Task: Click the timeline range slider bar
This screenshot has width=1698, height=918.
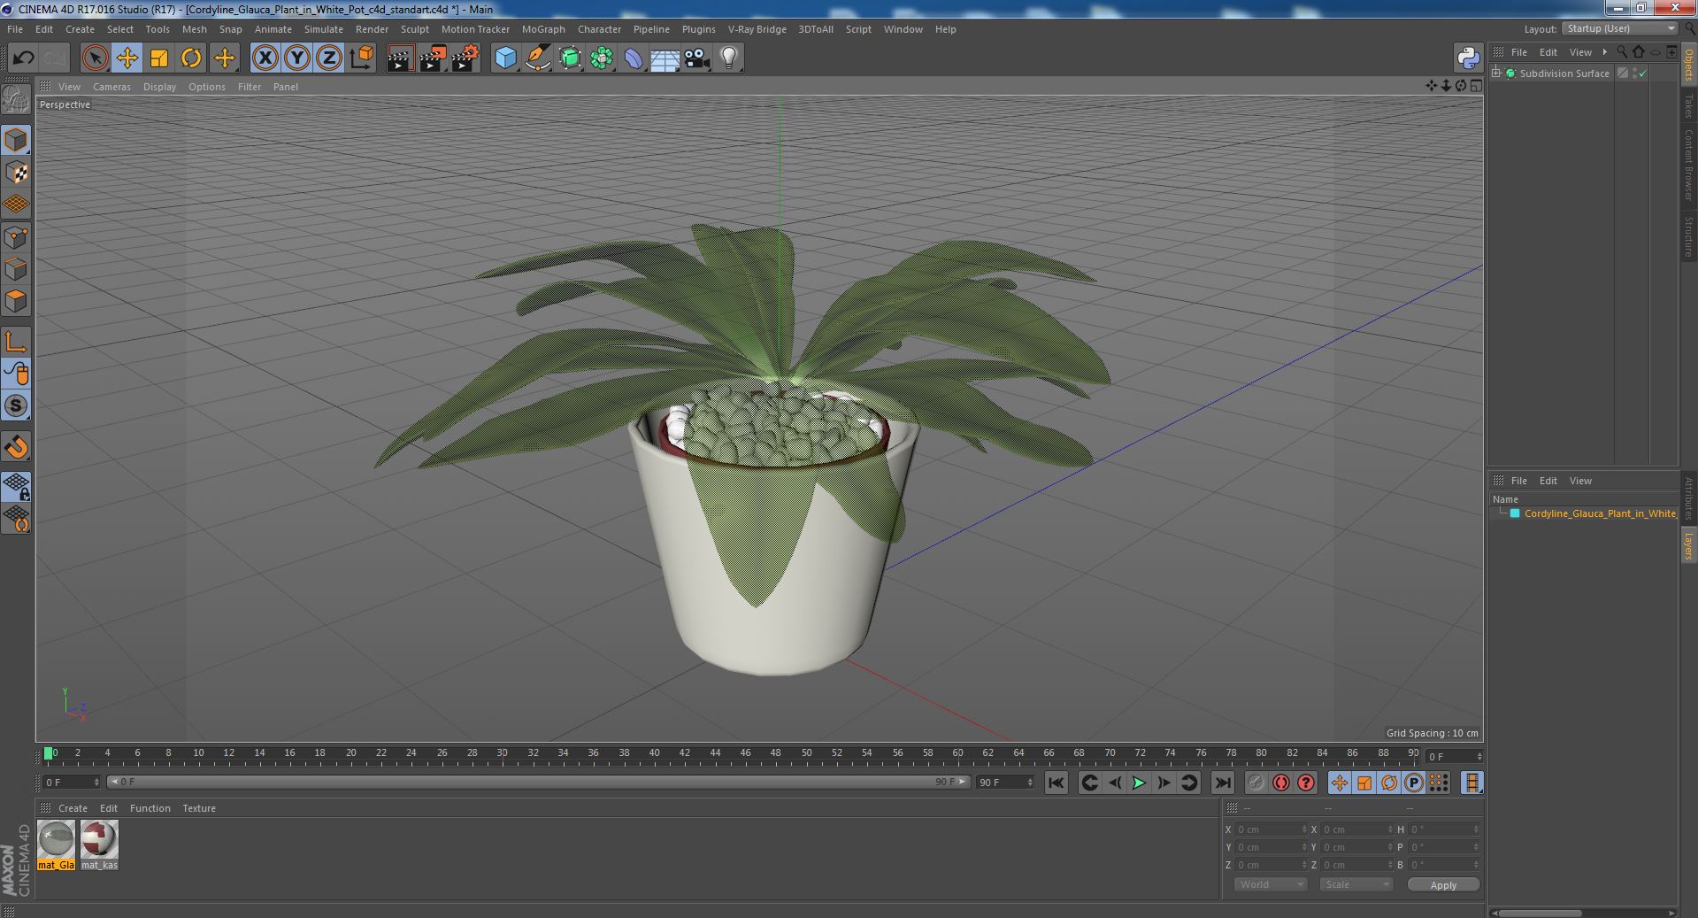Action: point(537,782)
